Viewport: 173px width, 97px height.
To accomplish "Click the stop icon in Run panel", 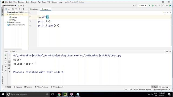I will tap(5, 63).
